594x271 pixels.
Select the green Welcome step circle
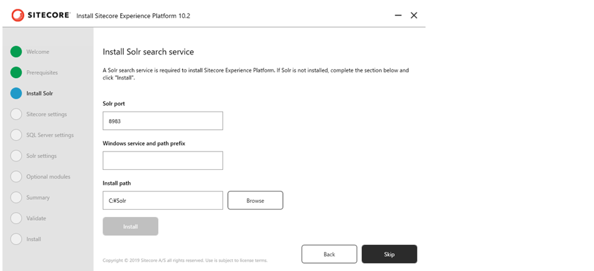[x=16, y=51]
